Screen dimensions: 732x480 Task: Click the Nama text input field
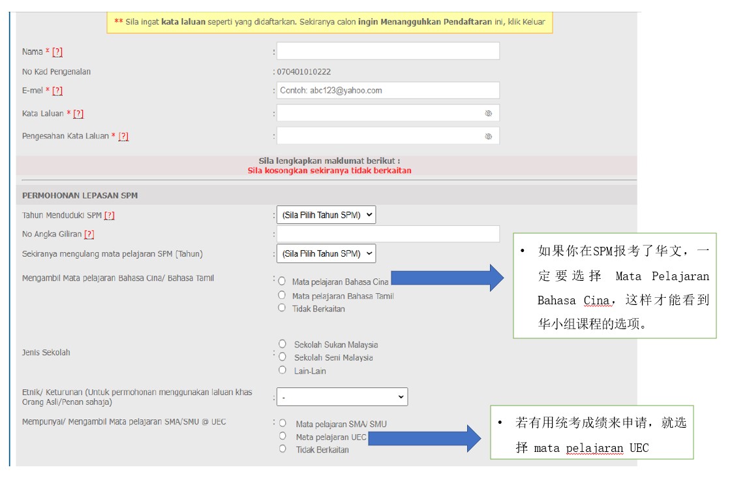click(388, 52)
